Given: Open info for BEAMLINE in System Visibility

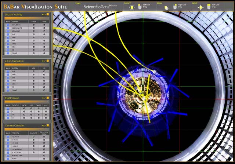Looking at the screenshot, I should pos(8,31).
